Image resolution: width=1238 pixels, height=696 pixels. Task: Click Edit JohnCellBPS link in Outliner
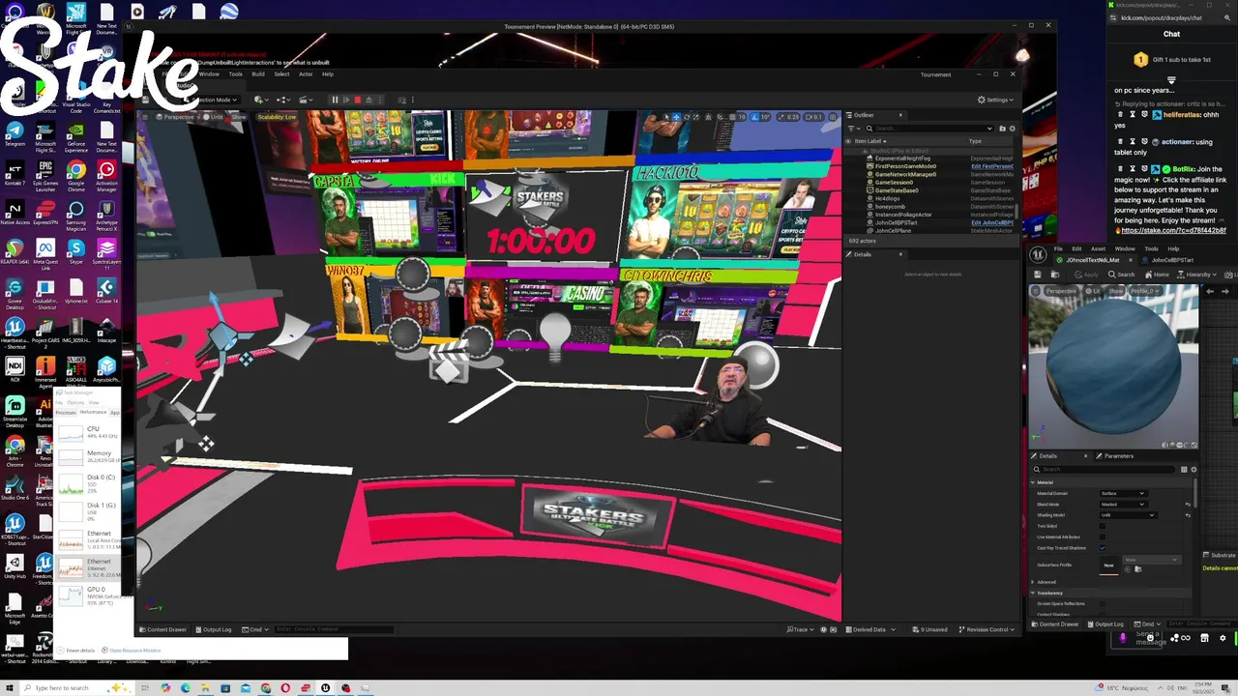point(992,222)
